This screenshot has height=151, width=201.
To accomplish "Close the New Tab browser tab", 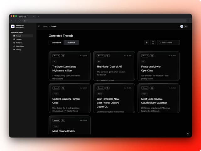I will 34,17.
